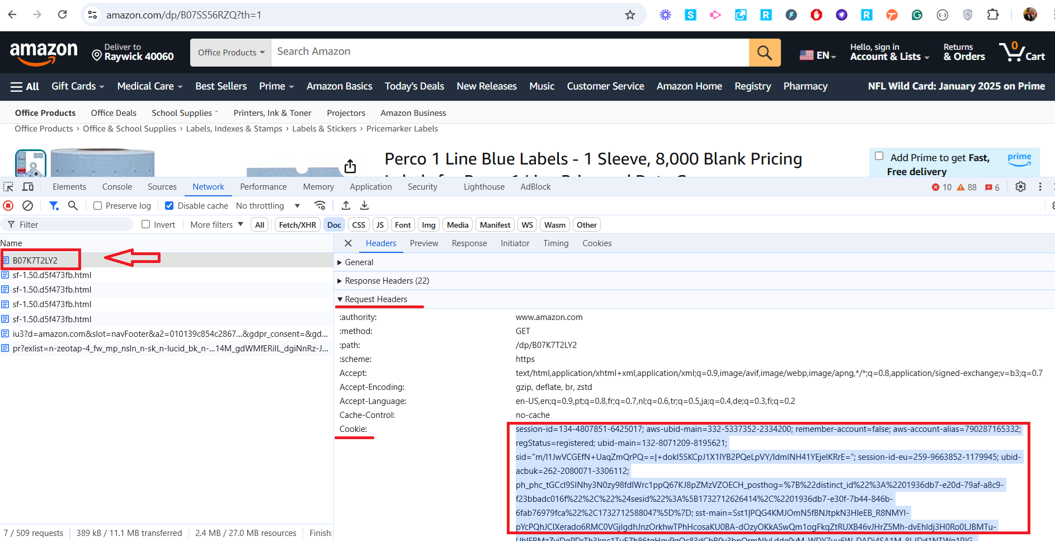
Task: Check the Invert filter checkbox
Action: 146,224
